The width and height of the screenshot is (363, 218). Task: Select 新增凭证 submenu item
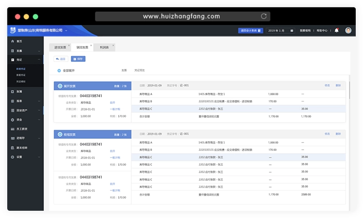21,69
